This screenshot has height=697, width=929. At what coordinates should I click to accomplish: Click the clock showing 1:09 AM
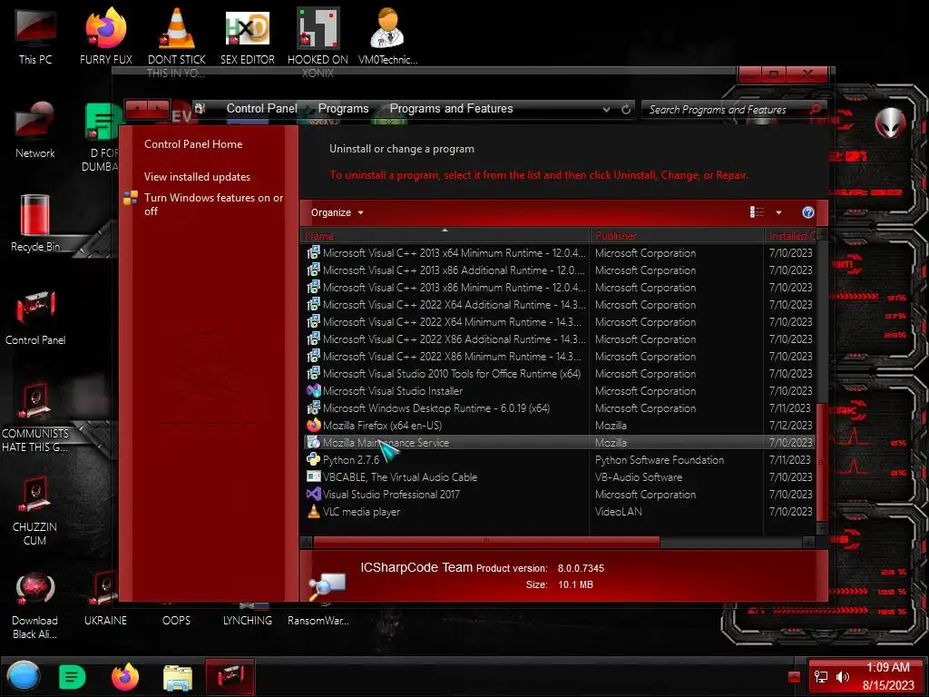point(887,667)
